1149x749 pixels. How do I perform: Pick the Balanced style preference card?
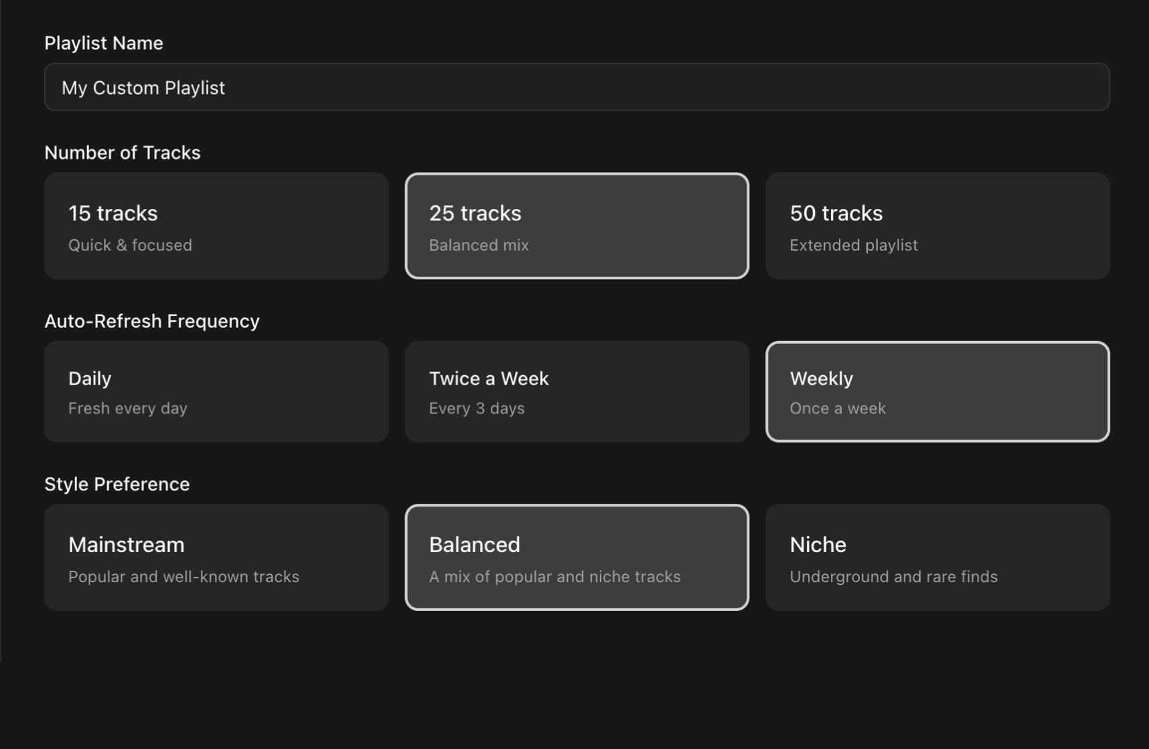[577, 557]
